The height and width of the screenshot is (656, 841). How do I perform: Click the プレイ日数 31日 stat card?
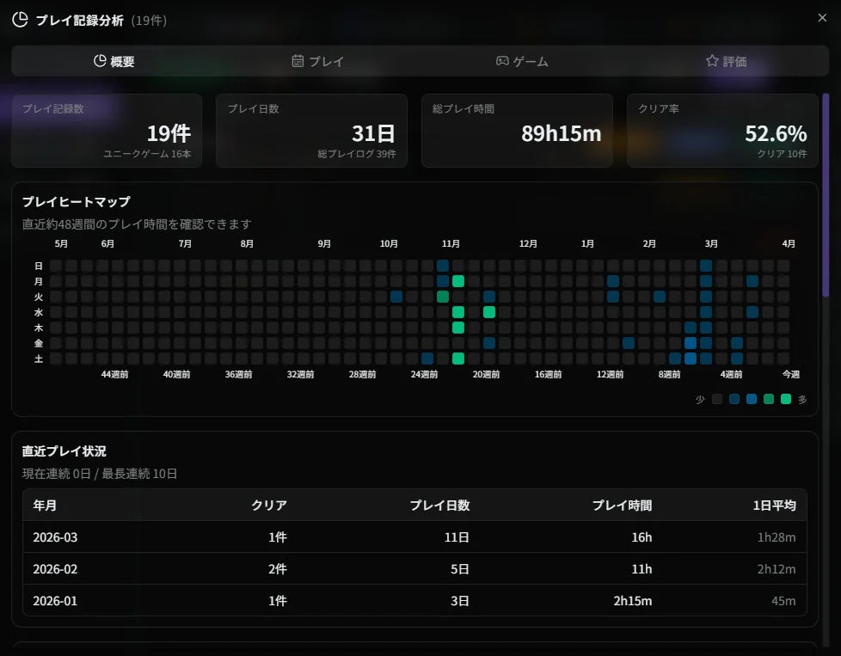tap(311, 130)
